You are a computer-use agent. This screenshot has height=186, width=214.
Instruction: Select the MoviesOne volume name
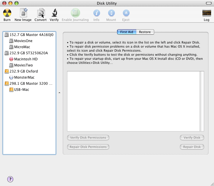coord(23,41)
